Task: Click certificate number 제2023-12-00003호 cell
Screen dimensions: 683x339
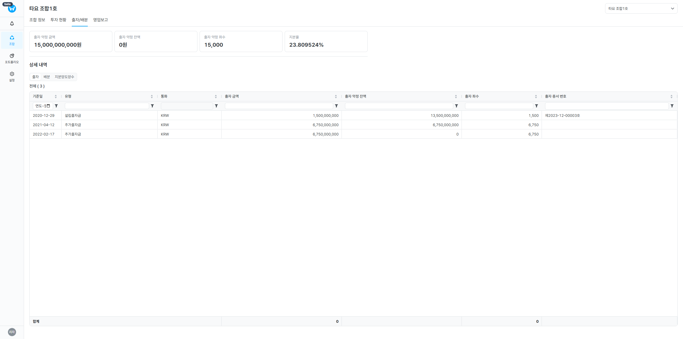Action: click(562, 115)
